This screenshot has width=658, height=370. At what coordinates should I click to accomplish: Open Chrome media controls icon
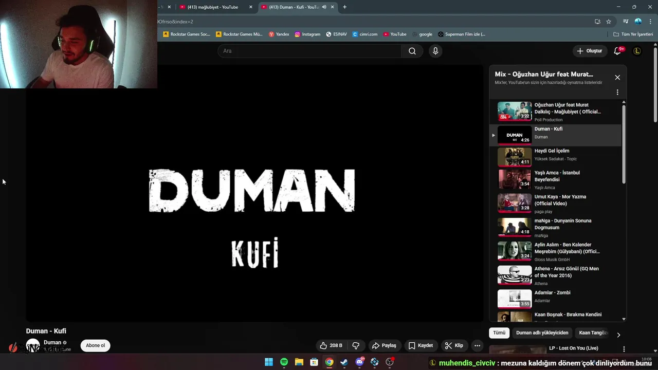[626, 22]
